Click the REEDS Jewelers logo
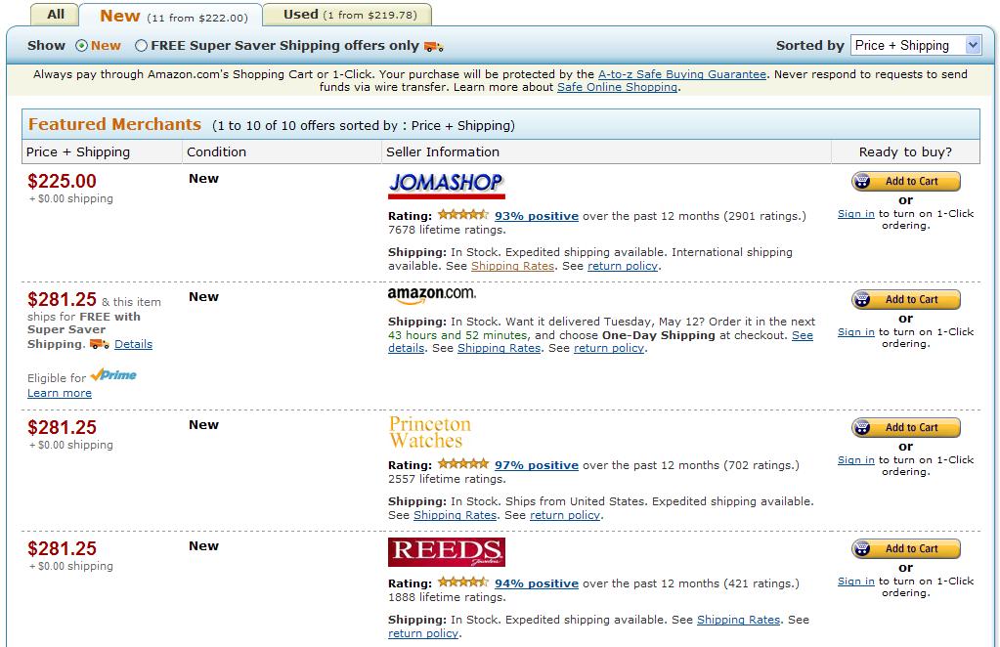This screenshot has width=1000, height=647. point(447,552)
